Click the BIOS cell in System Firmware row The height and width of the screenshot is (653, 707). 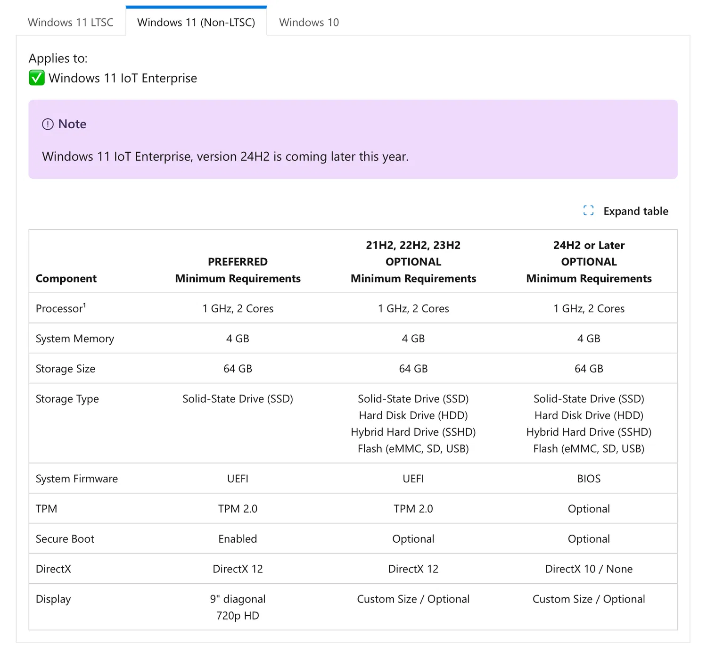[589, 479]
